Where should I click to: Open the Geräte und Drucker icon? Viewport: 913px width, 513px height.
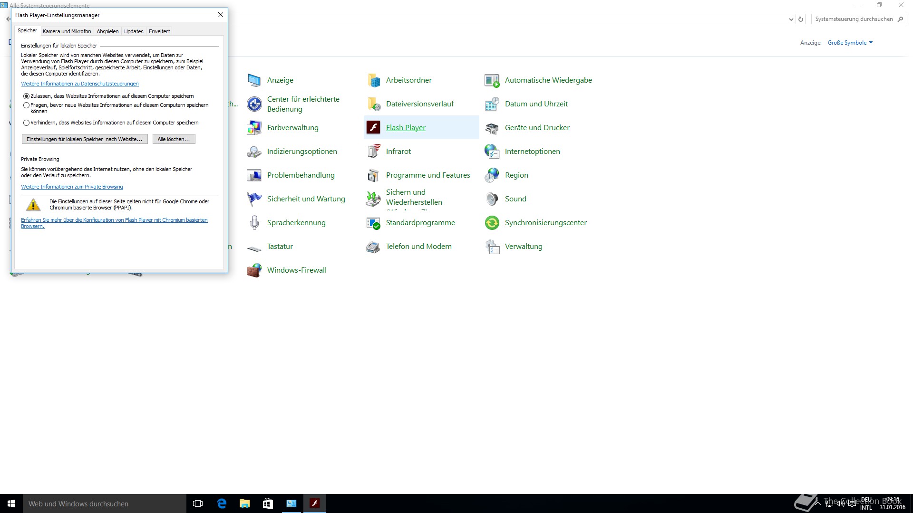coord(492,128)
